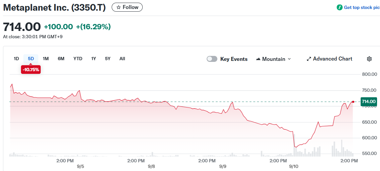Click the -10.75% badge under 5D
This screenshot has width=380, height=171.
31,70
